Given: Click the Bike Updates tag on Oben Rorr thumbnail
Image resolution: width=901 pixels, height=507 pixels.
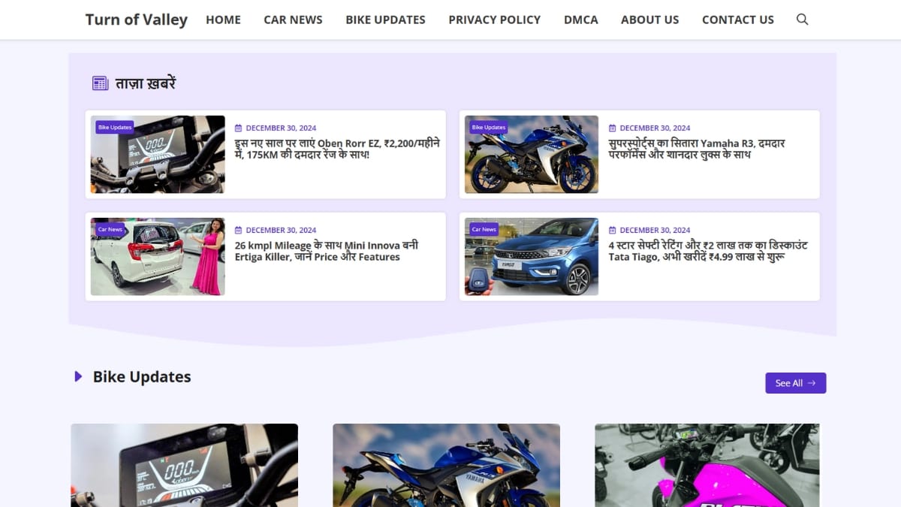Looking at the screenshot, I should coord(115,128).
